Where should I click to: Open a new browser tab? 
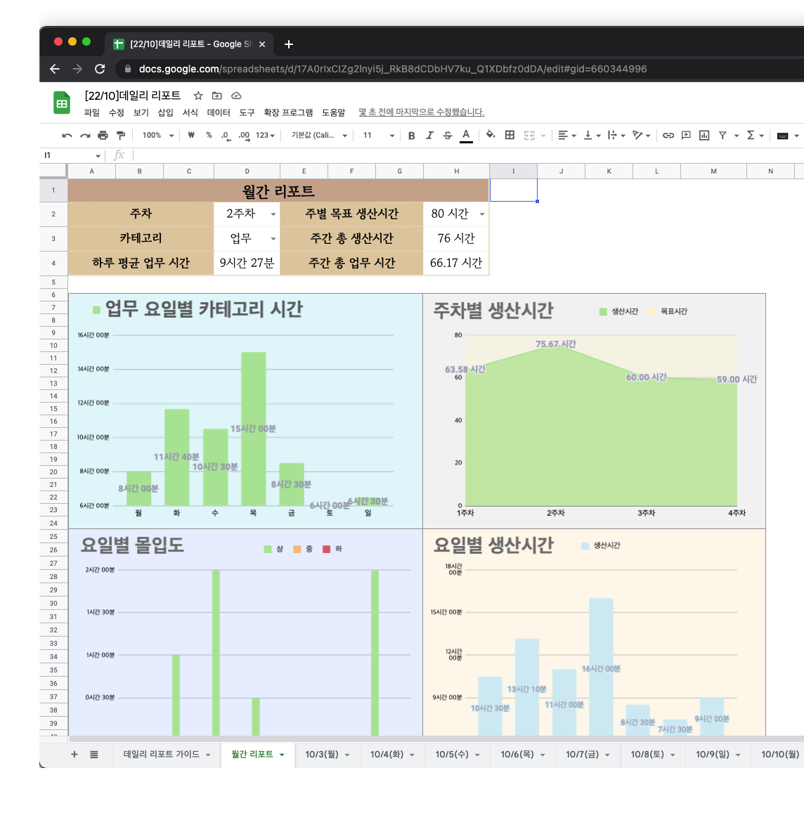tap(289, 44)
